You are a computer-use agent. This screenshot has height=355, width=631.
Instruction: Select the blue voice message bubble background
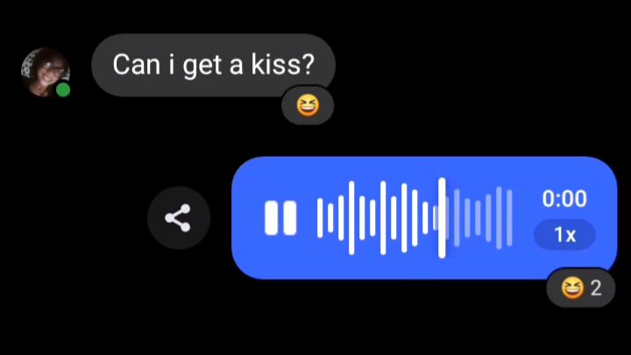pos(424,217)
